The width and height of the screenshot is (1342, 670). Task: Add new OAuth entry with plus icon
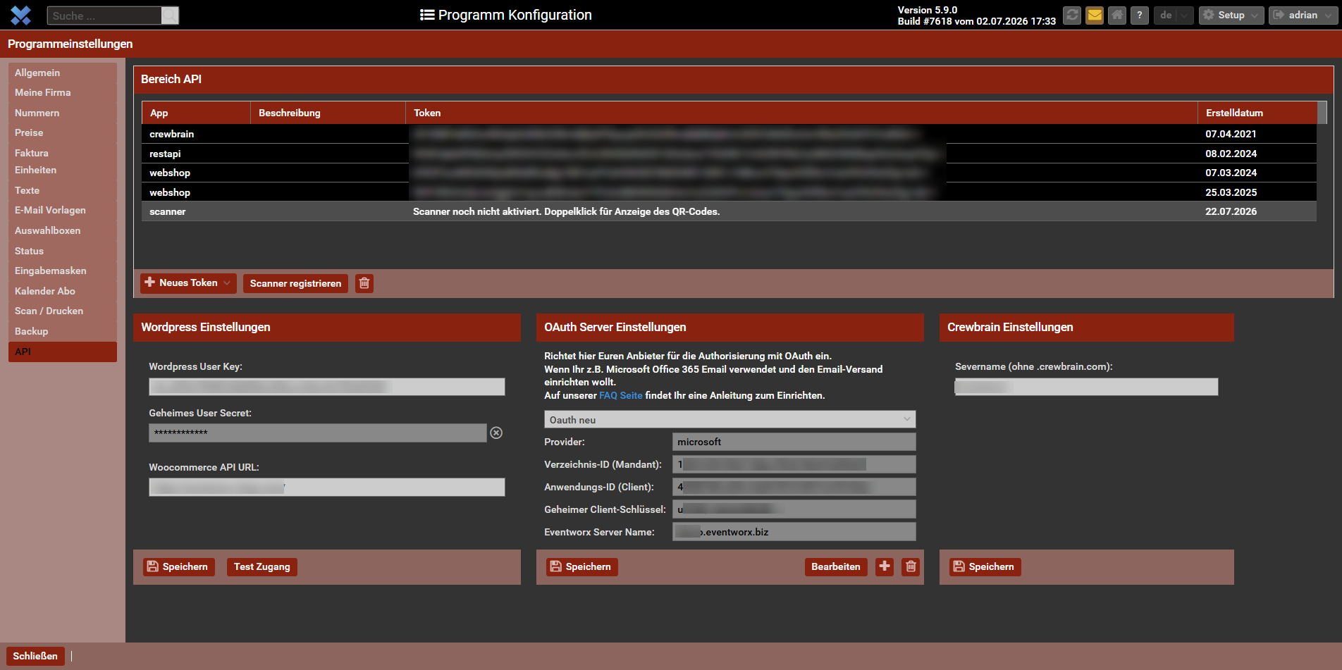885,566
